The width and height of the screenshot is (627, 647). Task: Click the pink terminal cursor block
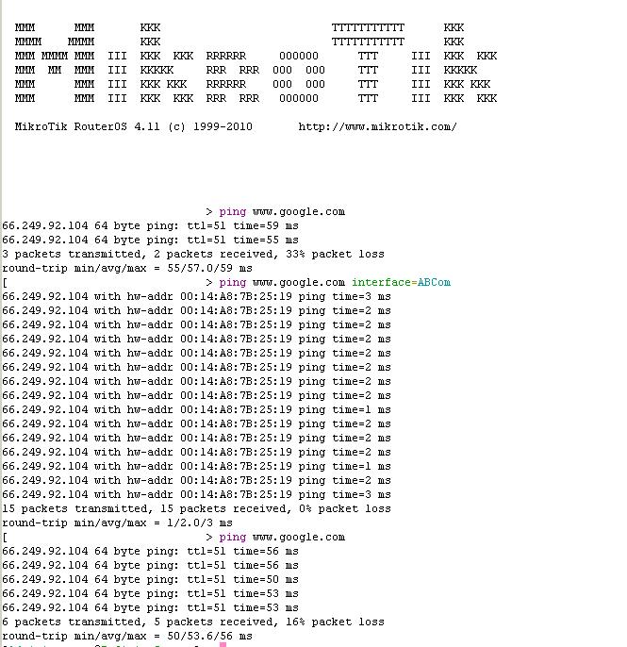tap(223, 644)
